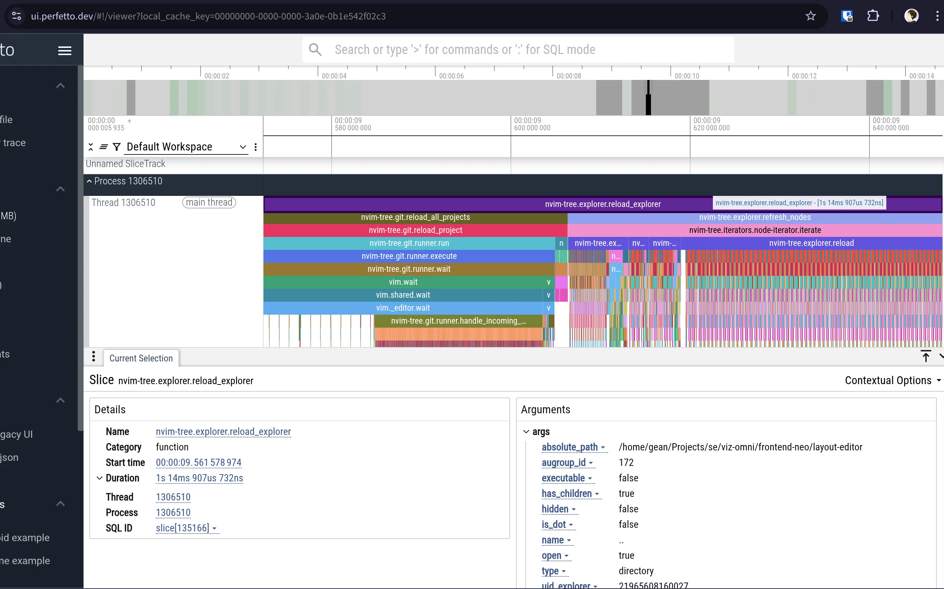Open the Contextual Options dropdown

click(893, 381)
